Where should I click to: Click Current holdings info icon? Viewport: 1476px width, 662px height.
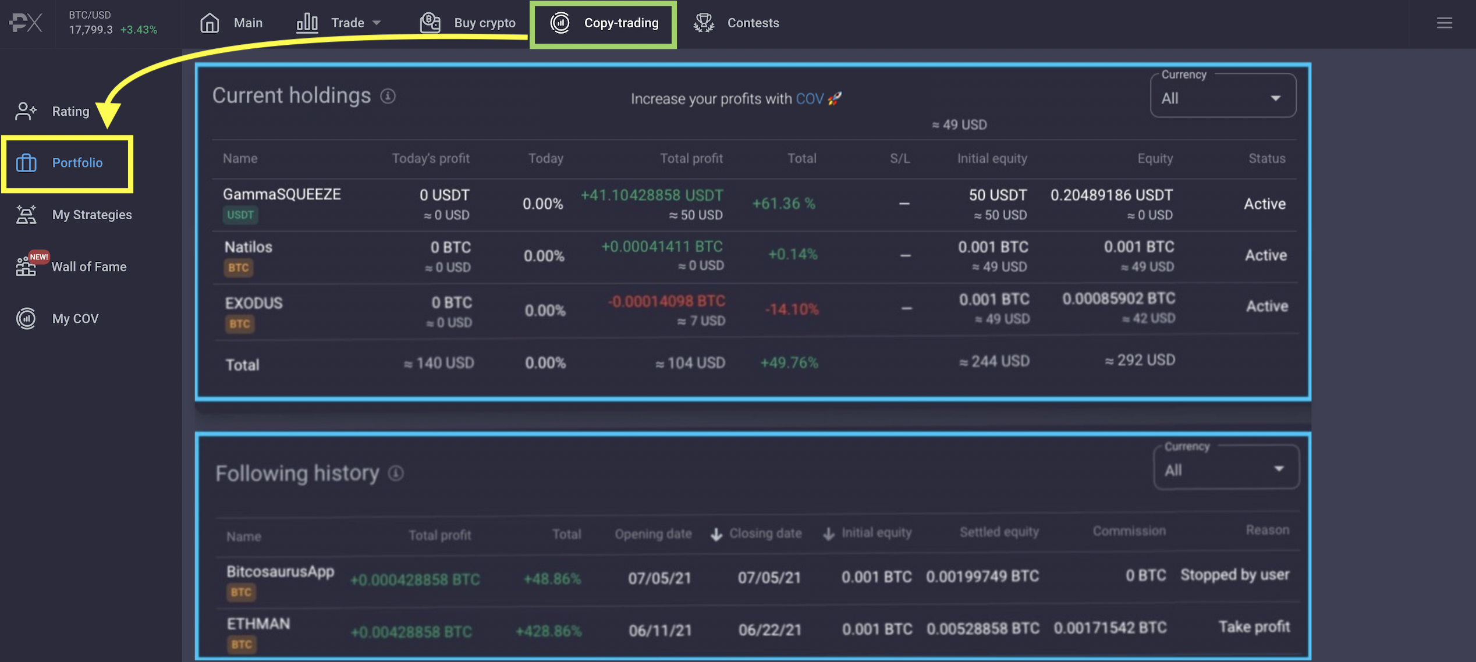[x=388, y=96]
